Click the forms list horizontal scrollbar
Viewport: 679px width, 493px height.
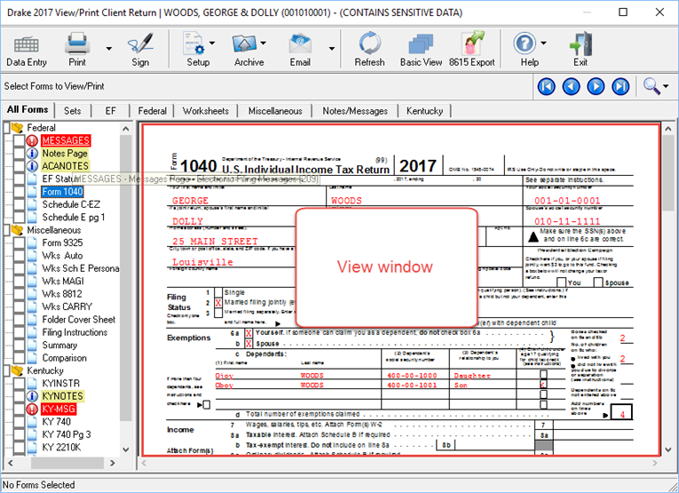[x=67, y=463]
